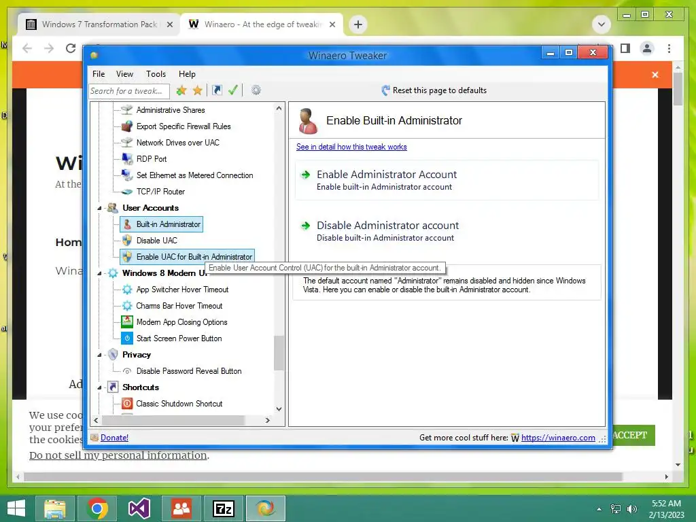This screenshot has height=522, width=696.
Task: Click the Set Ethernet as Metered Connection icon
Action: 127,175
